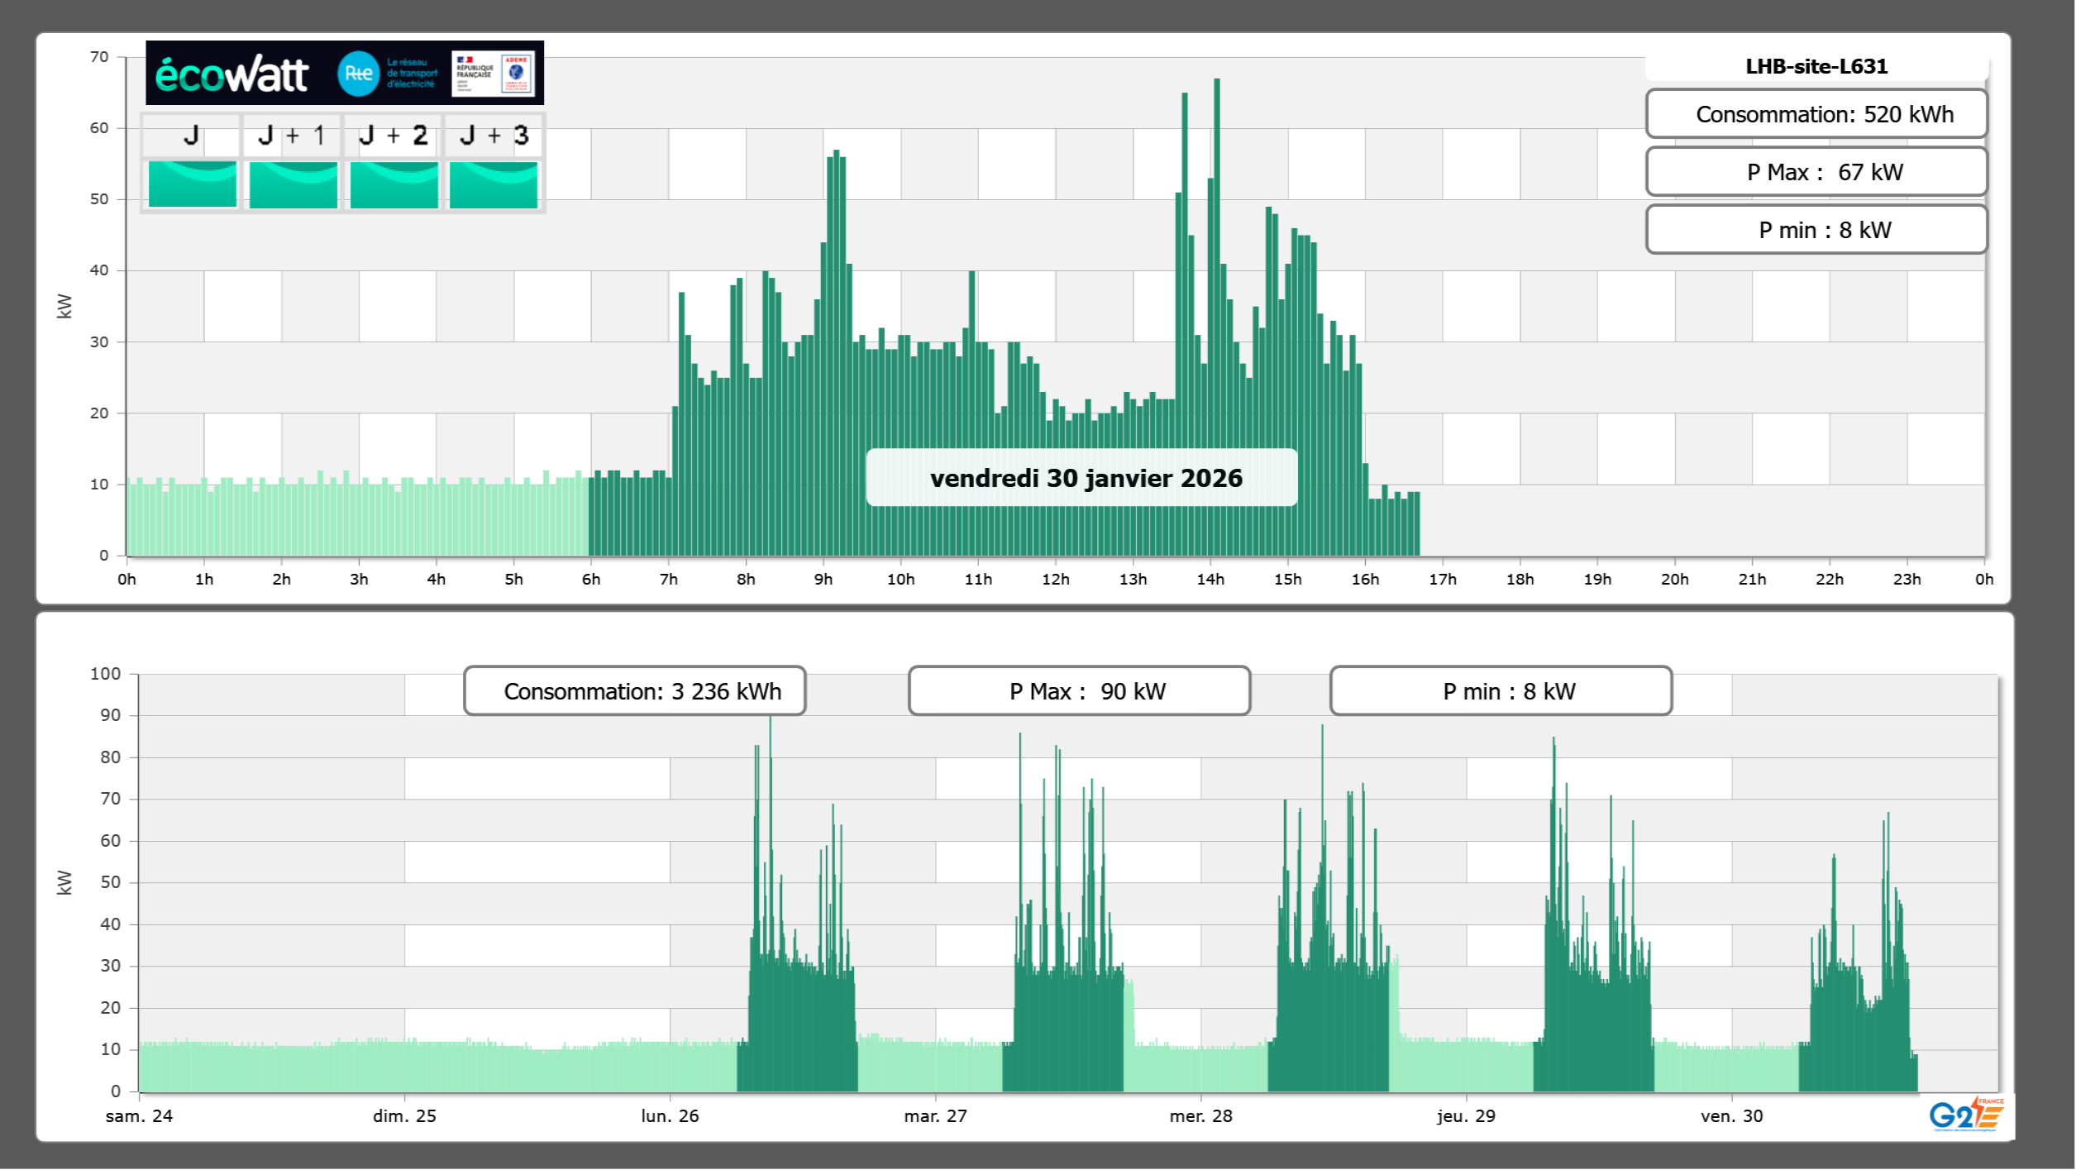Click the écowatt logo

tap(231, 74)
